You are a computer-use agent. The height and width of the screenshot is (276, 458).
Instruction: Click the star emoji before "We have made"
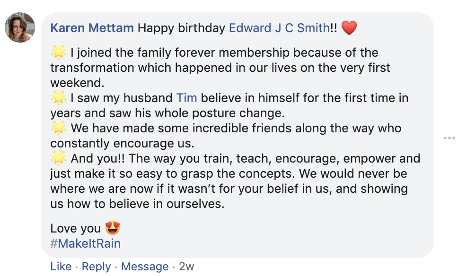point(58,128)
